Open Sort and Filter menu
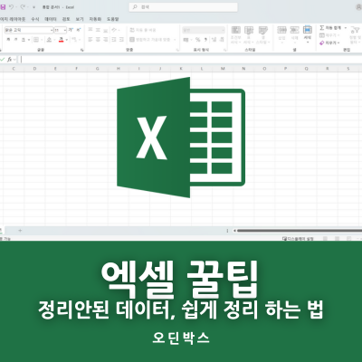362x362 pixels. (x=355, y=34)
